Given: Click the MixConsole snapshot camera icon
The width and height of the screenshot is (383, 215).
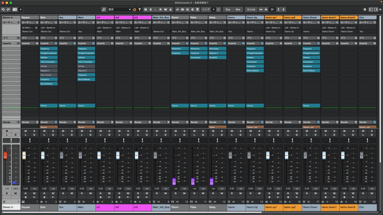Looking at the screenshot, I should pyautogui.click(x=15, y=10).
